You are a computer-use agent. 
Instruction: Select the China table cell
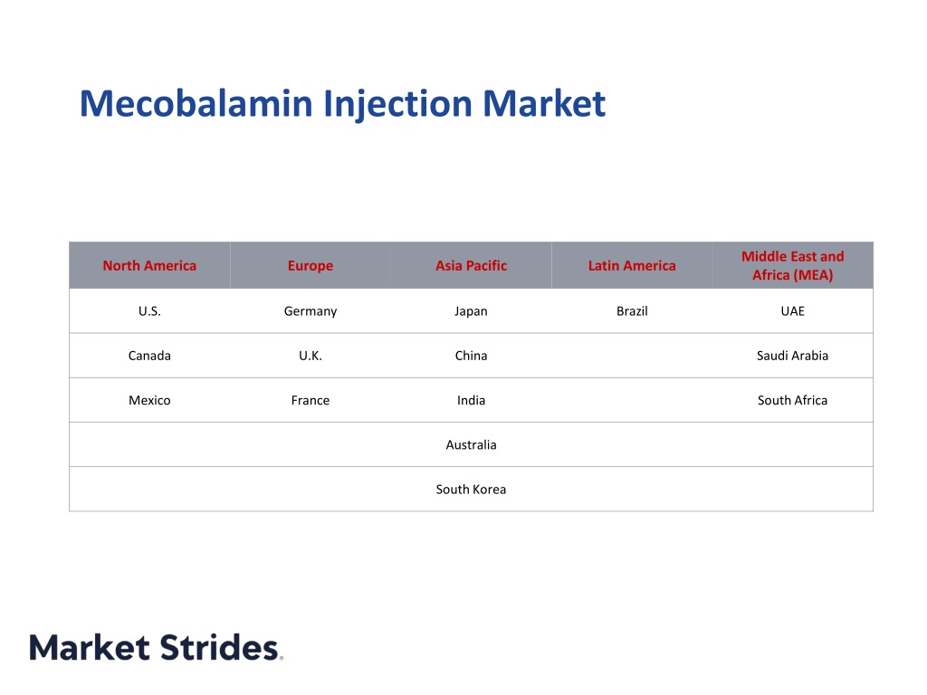pos(471,356)
